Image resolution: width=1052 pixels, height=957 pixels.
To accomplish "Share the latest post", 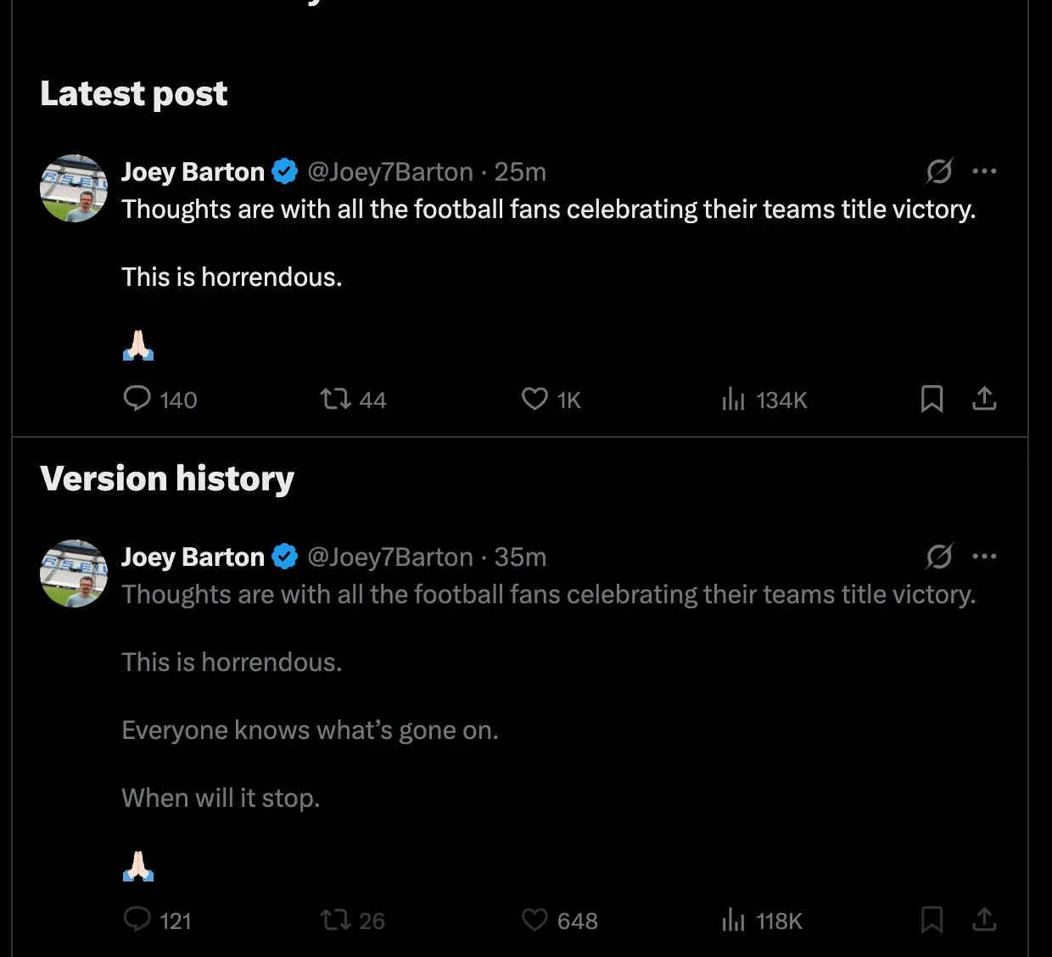I will point(984,399).
